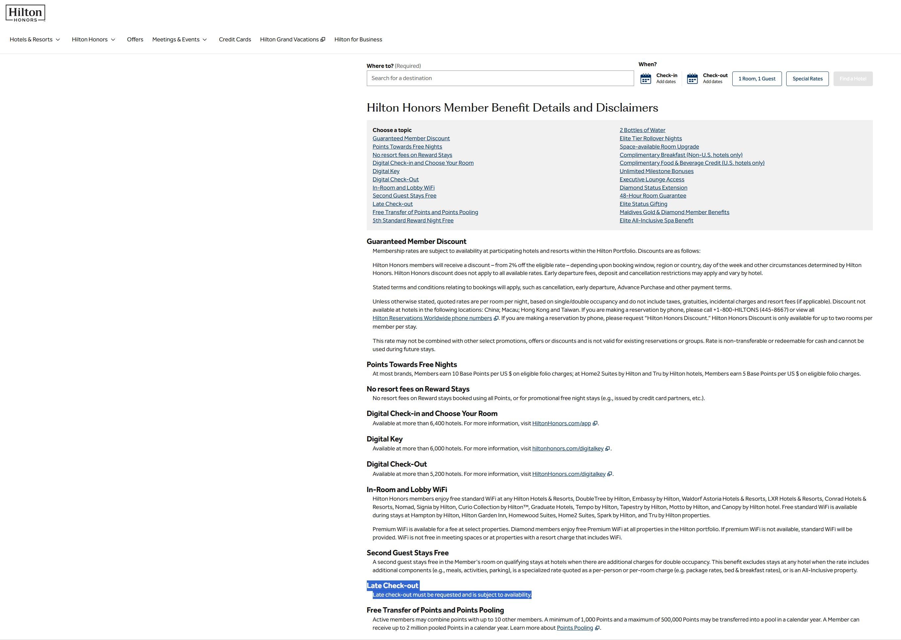Click external-link icon after Worldwide phone numbers

click(x=496, y=318)
